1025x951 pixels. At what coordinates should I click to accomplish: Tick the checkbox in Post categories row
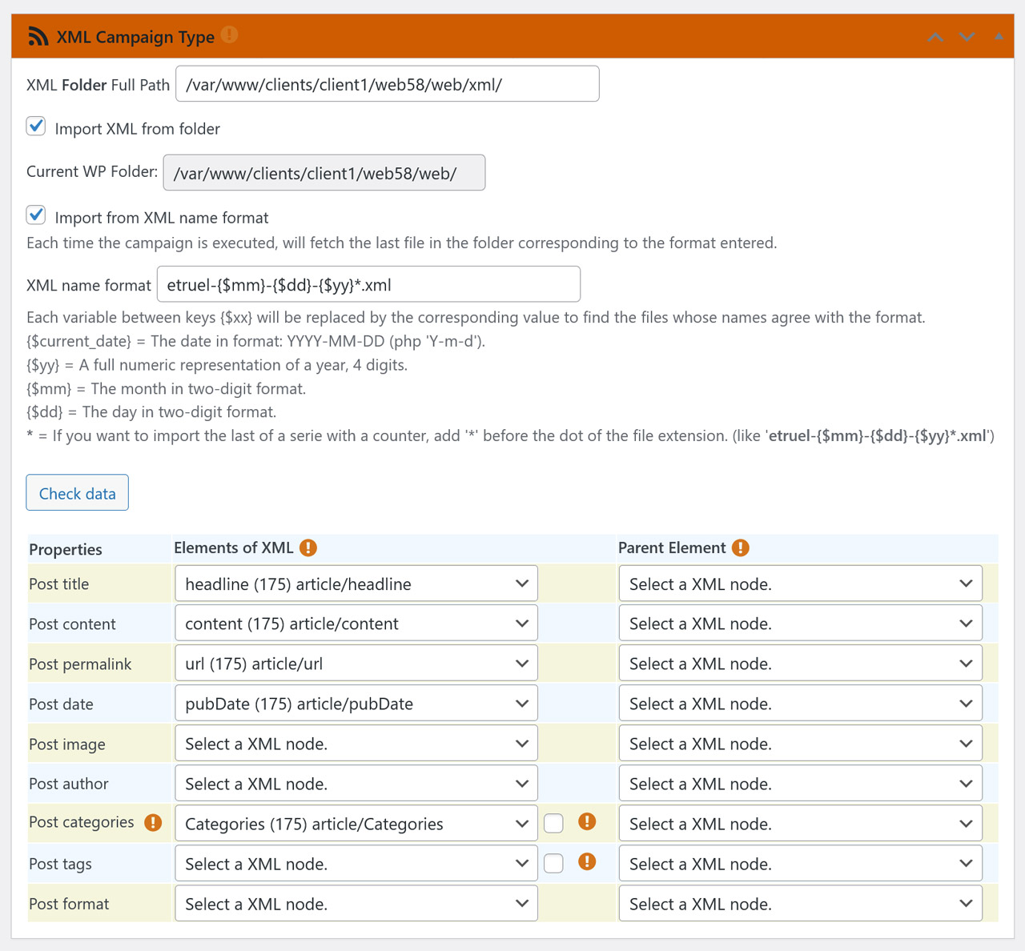[553, 823]
